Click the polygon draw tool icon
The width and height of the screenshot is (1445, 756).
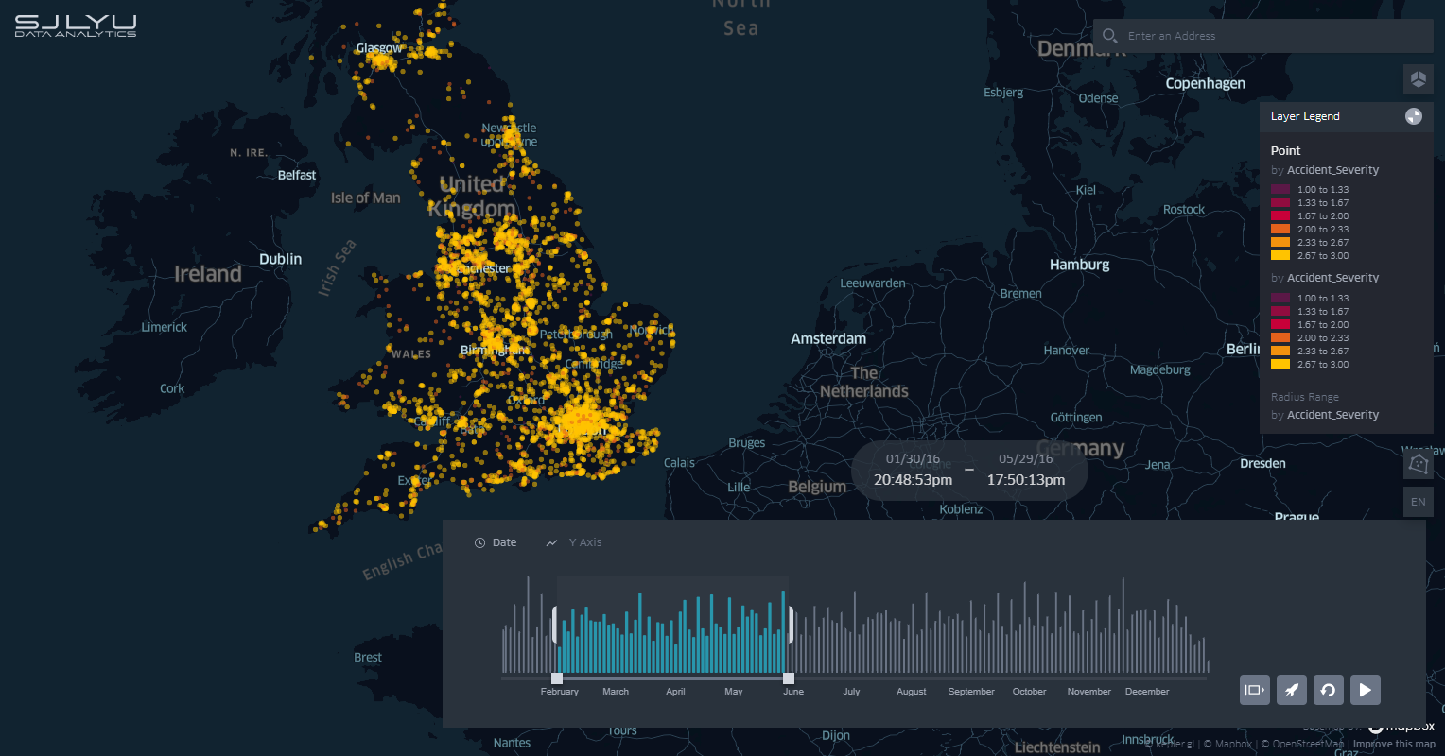coord(1418,463)
